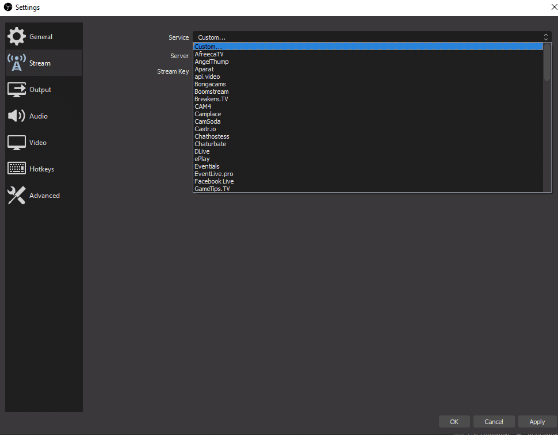Pick CamSoda entry
The width and height of the screenshot is (558, 435).
click(x=368, y=121)
